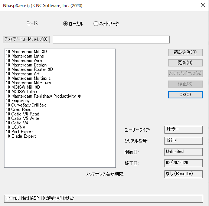Click the アップデートコードファイル(C) button
Image resolution: width=209 pixels, height=206 pixels.
point(26,39)
